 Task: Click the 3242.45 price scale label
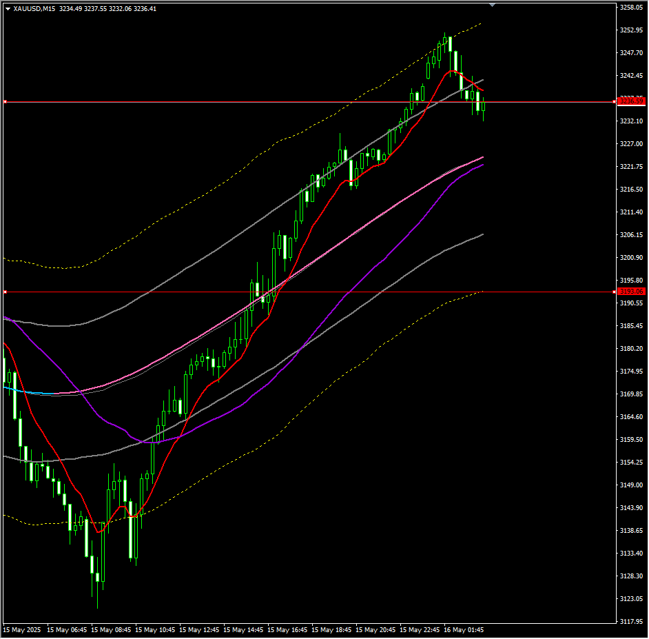(631, 76)
